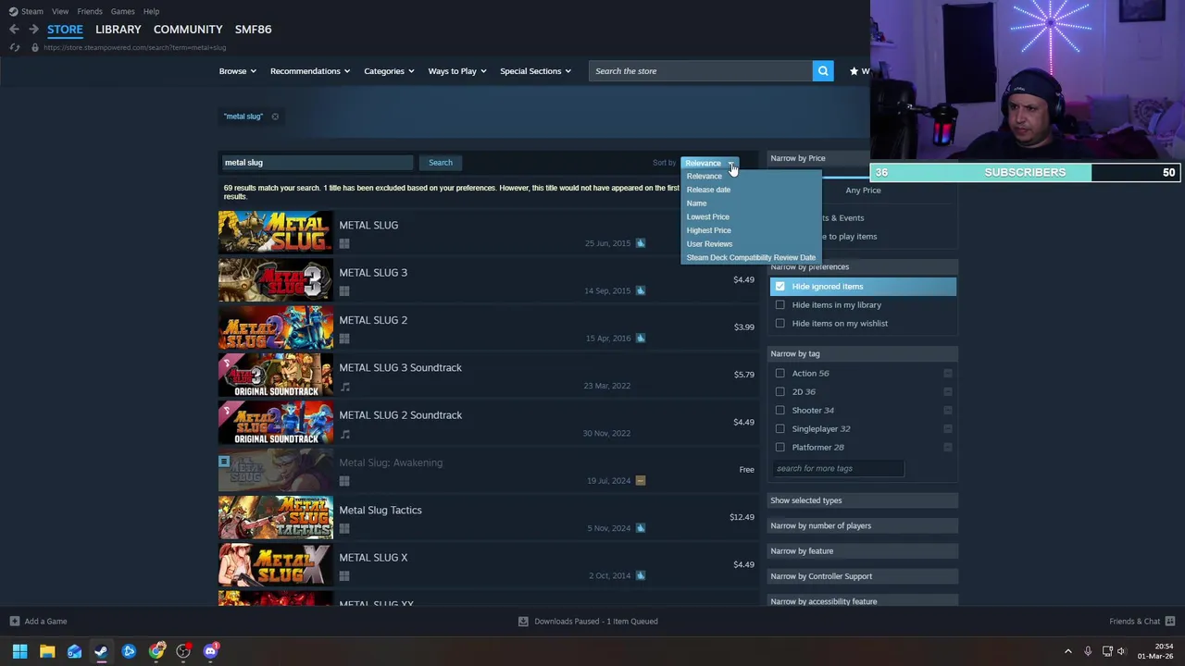Image resolution: width=1185 pixels, height=666 pixels.
Task: Open File Explorer from the taskbar
Action: (47, 651)
